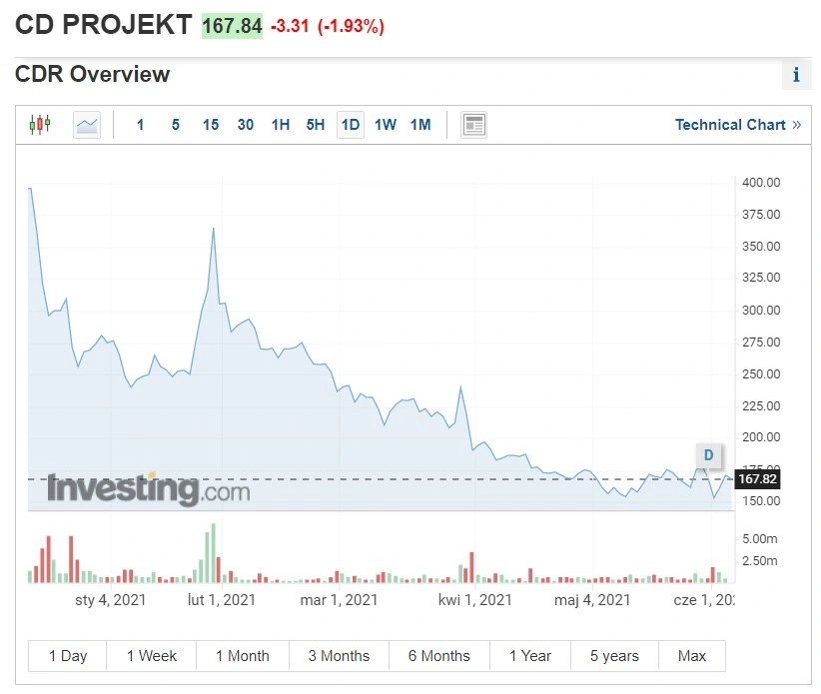Open the Technical Chart link

point(738,125)
